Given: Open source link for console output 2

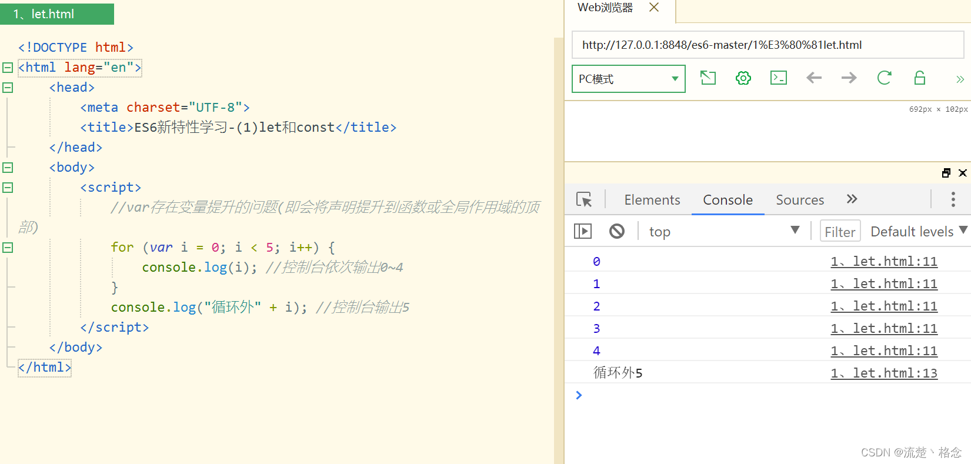Looking at the screenshot, I should click(x=884, y=306).
